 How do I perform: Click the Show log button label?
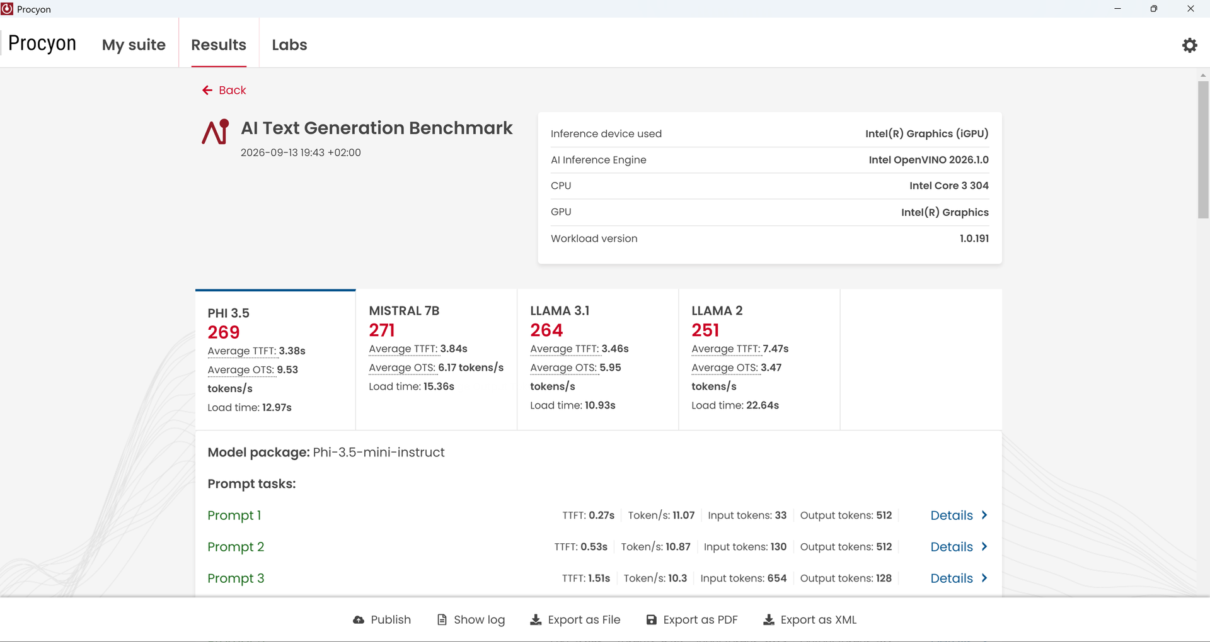[x=479, y=620]
